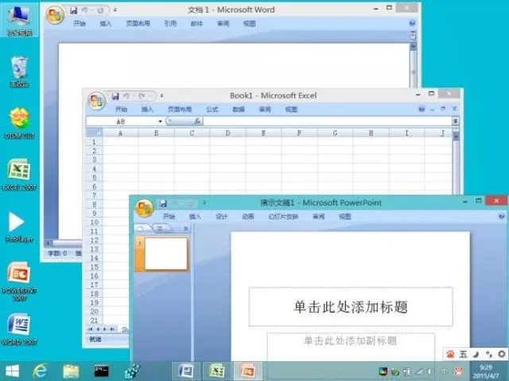Open the 邮件 tab in Word

(196, 23)
